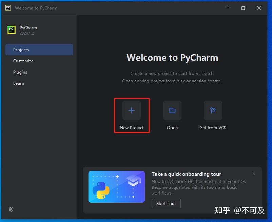Start the onboarding tour

click(166, 203)
